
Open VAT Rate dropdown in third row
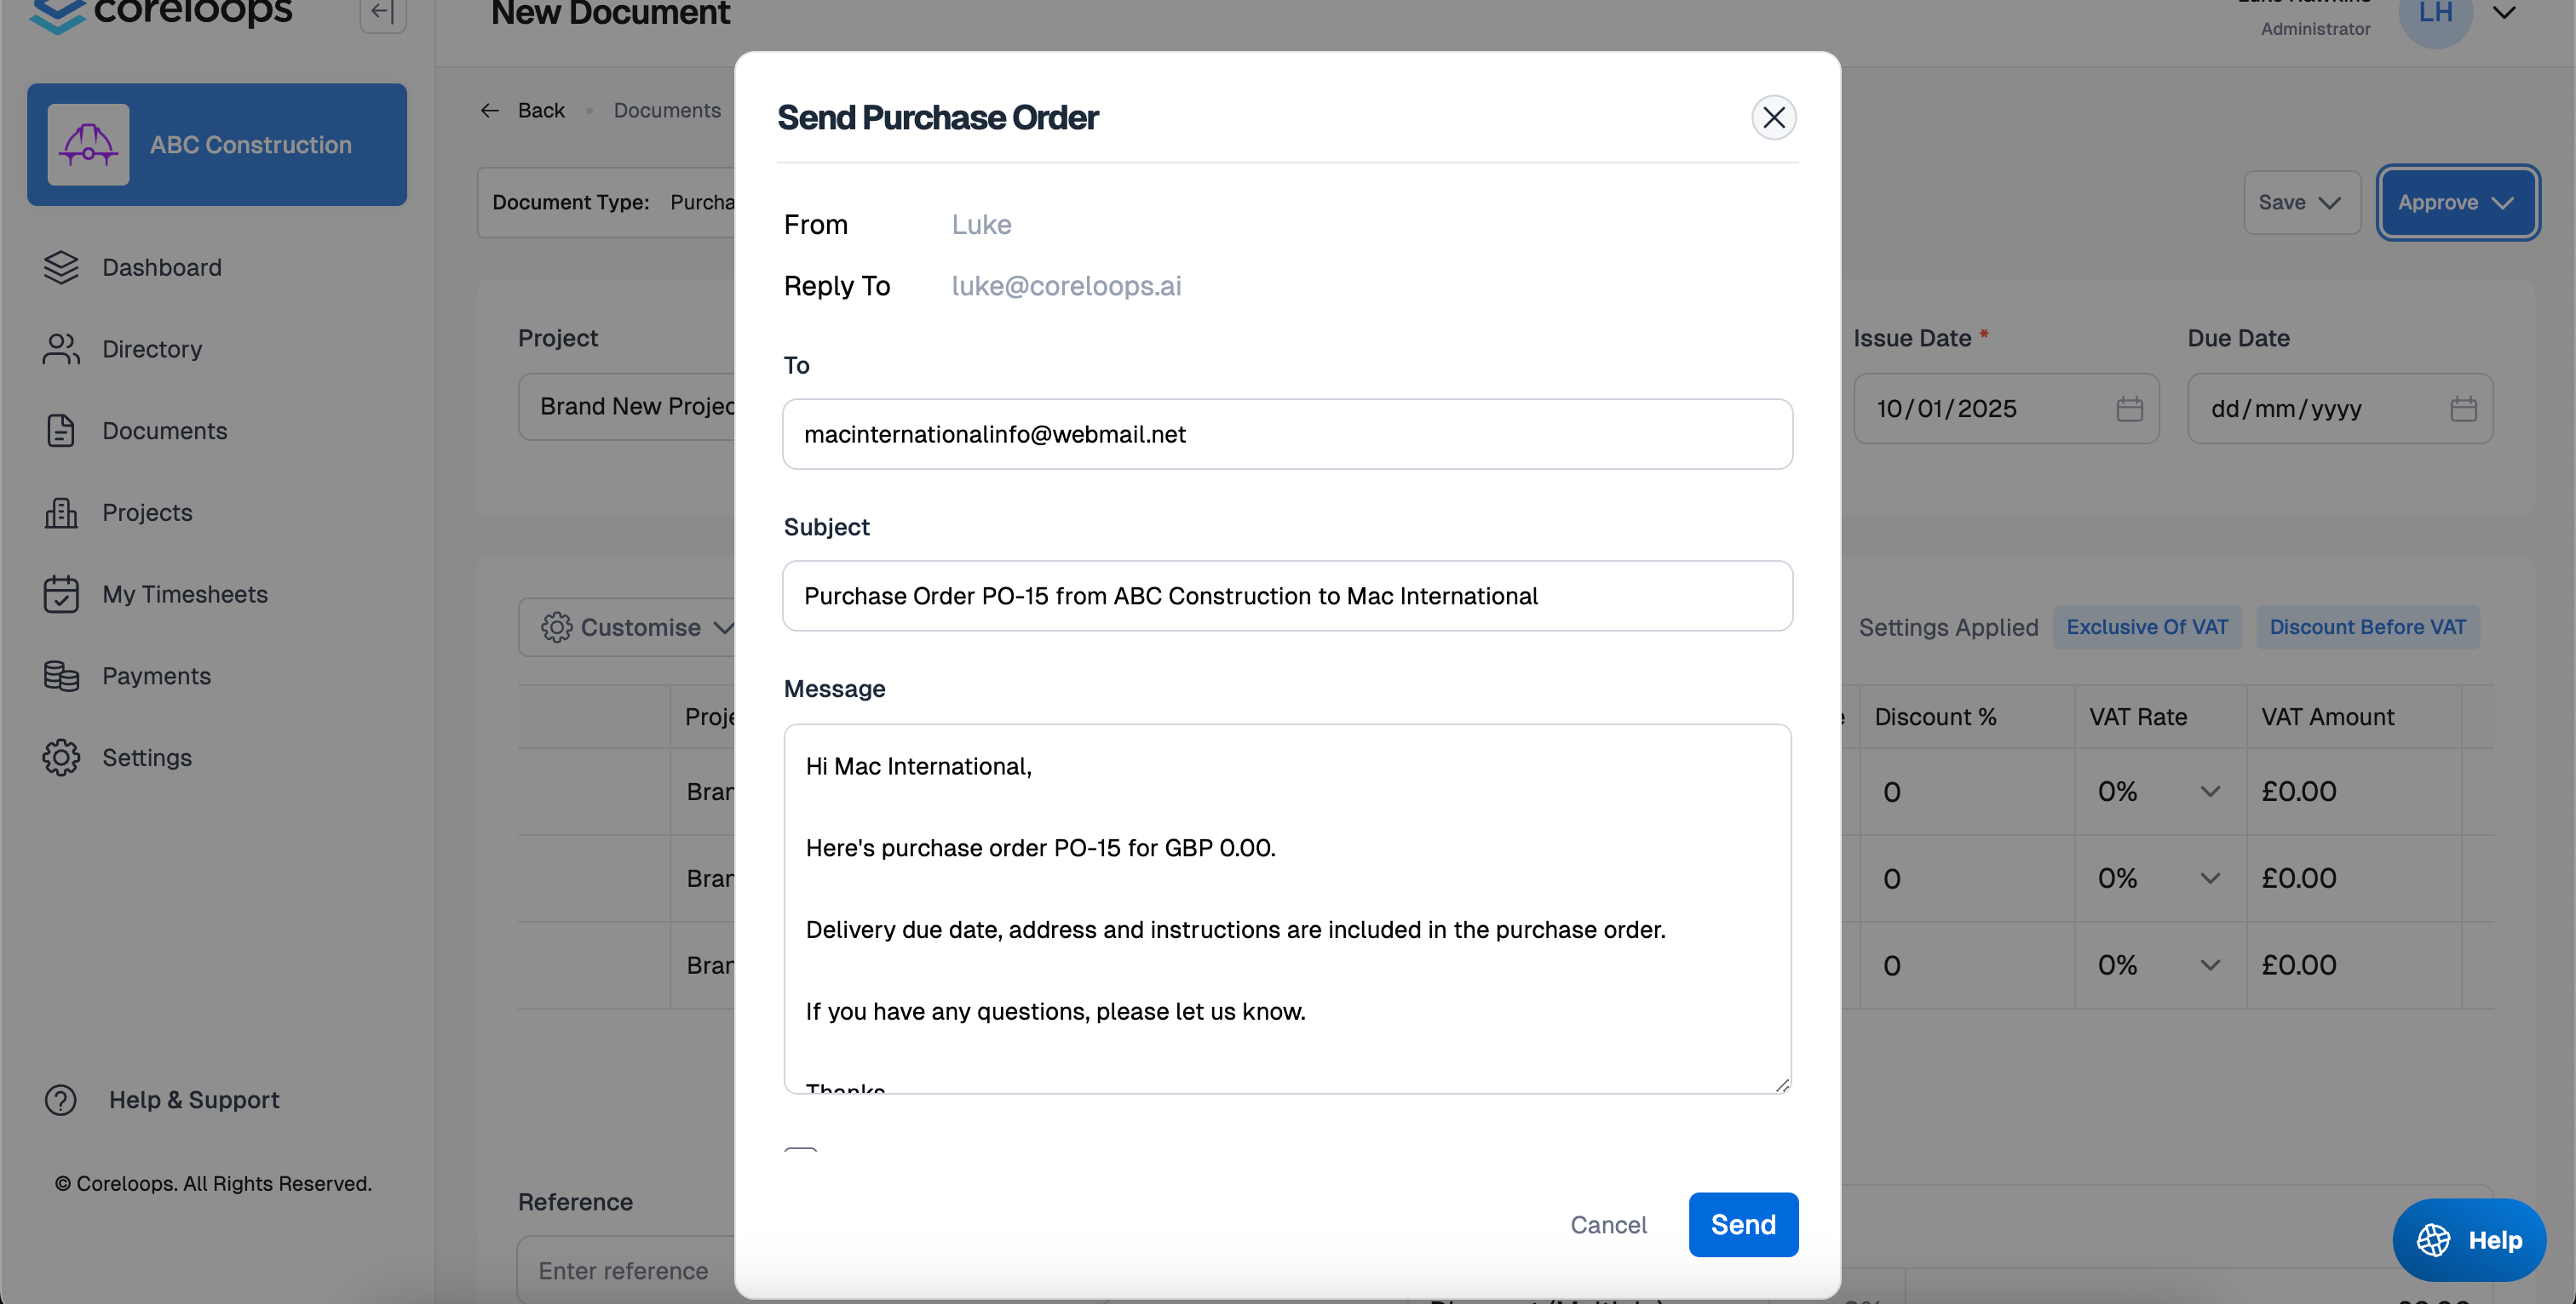click(2210, 965)
